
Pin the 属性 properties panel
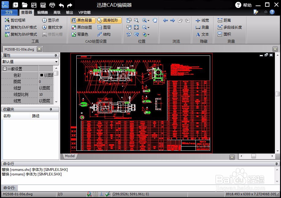click(56, 55)
